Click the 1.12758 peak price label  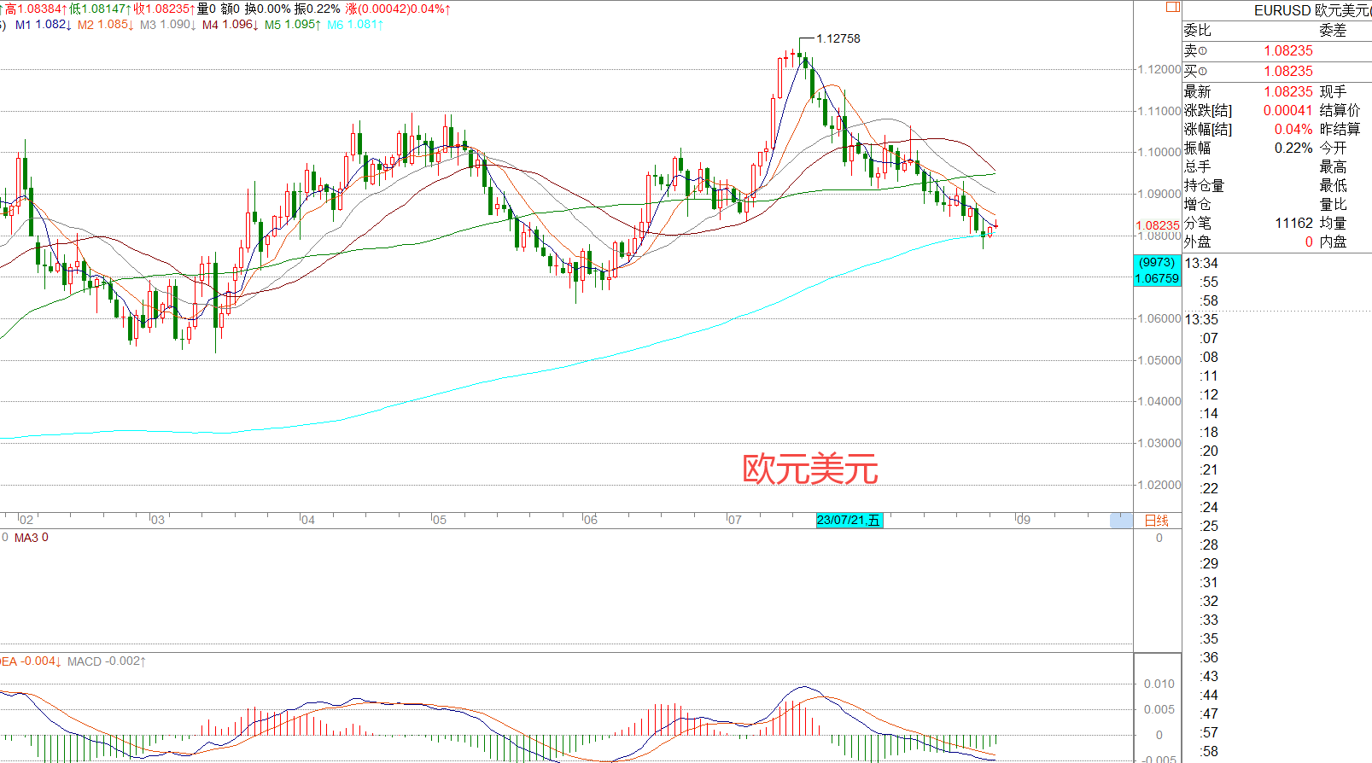click(x=838, y=38)
